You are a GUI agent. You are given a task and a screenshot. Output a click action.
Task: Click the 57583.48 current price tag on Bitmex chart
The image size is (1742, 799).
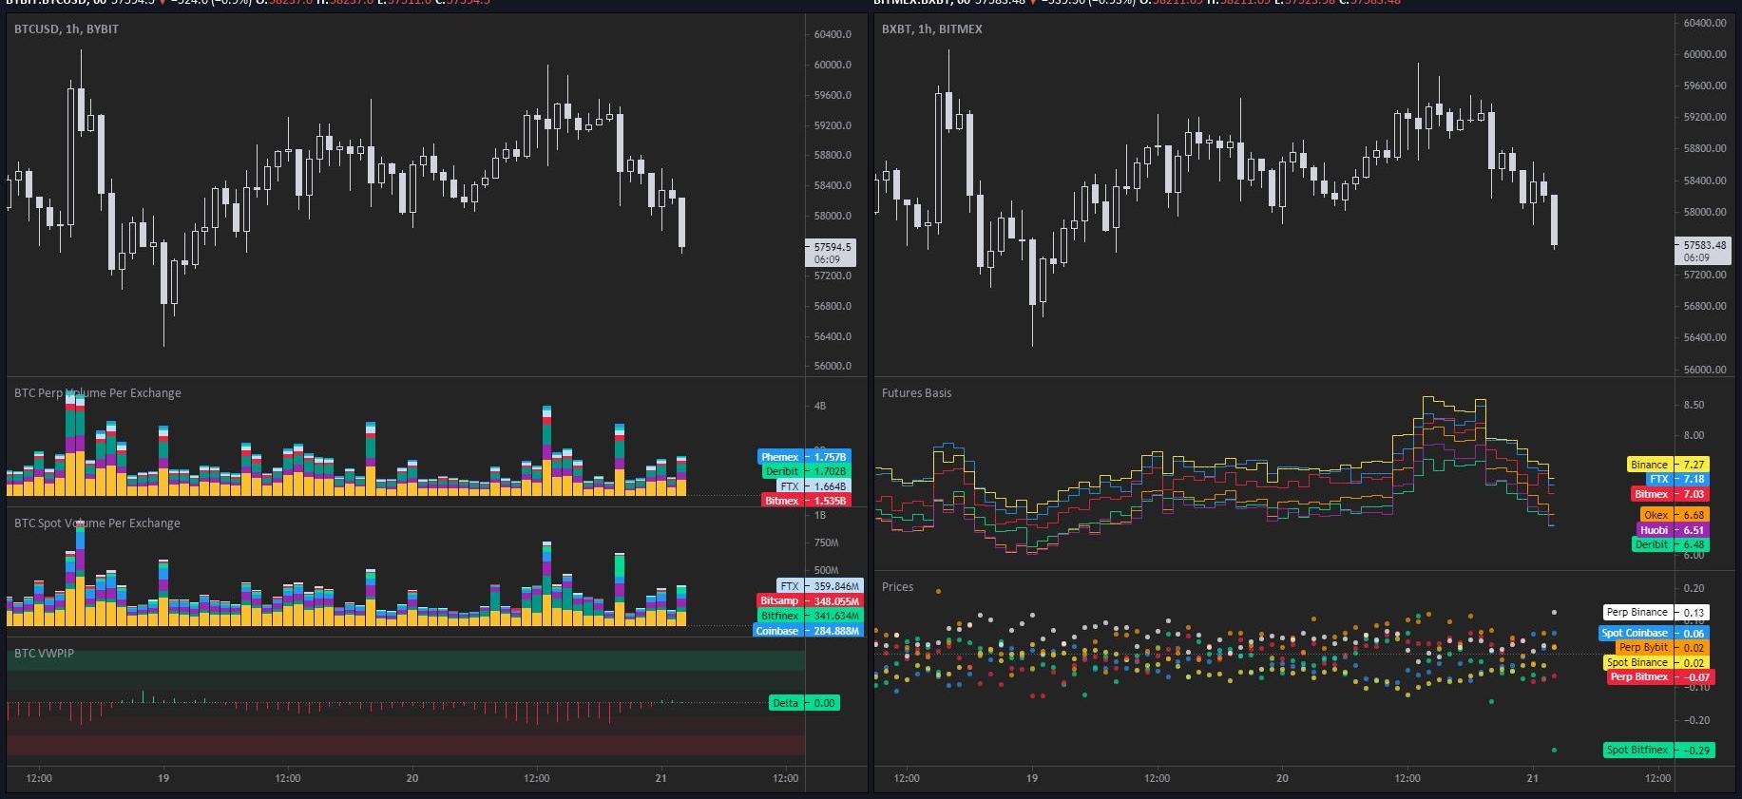[1697, 251]
